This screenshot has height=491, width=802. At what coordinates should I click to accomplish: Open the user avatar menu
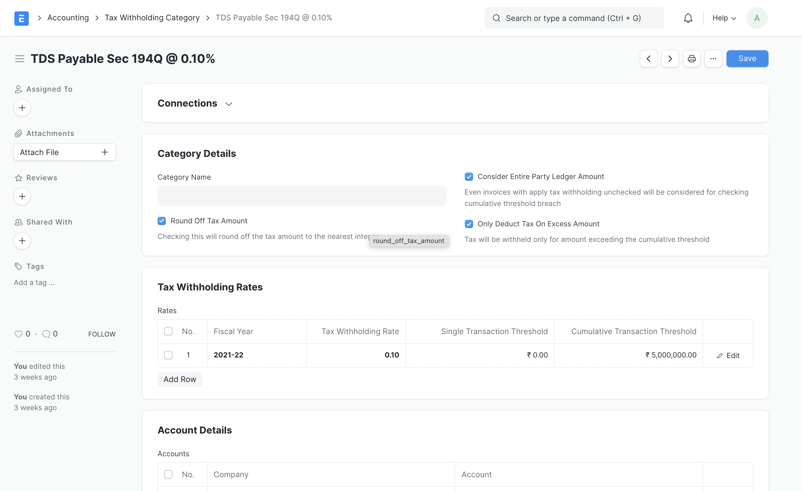click(757, 18)
